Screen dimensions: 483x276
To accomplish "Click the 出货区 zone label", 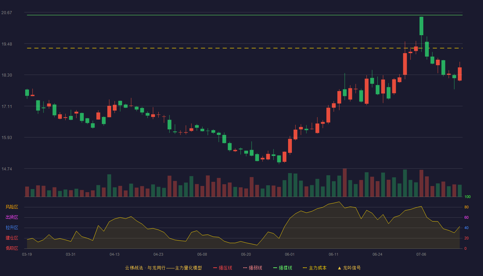I will (x=12, y=217).
